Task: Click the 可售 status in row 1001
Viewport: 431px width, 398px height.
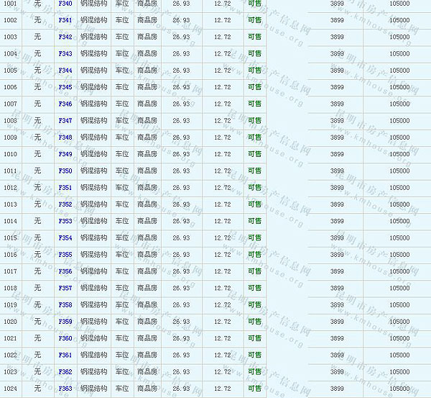Action: (x=254, y=4)
